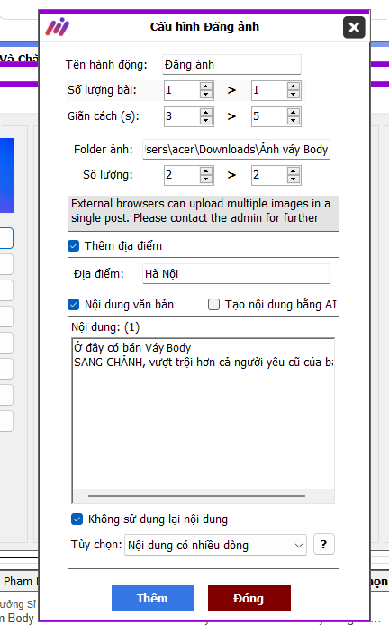Click the Đóng button
The width and height of the screenshot is (389, 625).
click(x=249, y=598)
